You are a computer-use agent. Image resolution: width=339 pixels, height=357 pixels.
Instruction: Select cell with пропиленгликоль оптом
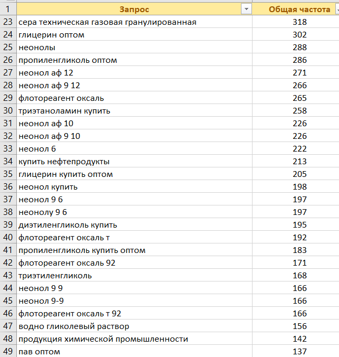click(x=134, y=60)
